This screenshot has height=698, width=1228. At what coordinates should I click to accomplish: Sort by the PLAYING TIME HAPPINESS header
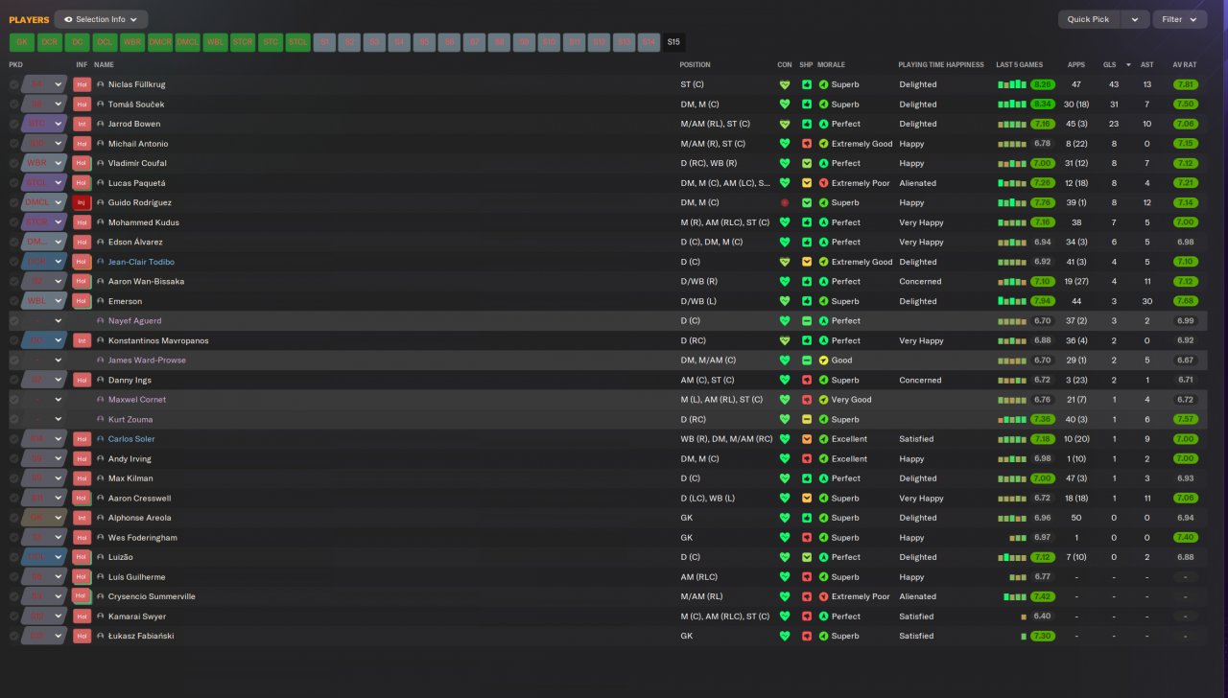point(941,65)
